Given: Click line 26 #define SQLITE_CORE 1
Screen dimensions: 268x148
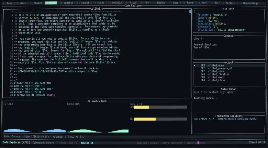Looking at the screenshot, I should coord(28,86).
